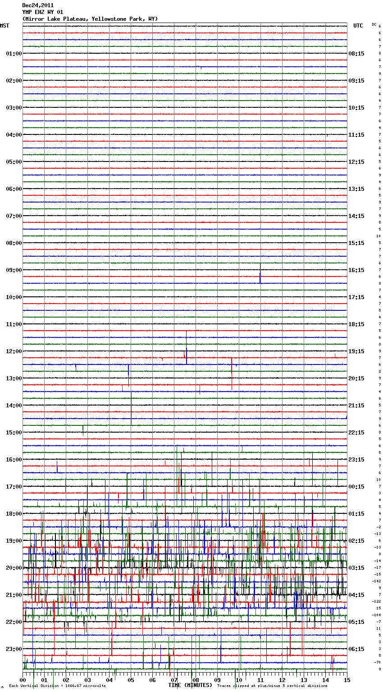Select the 19:00 MST time label
The image size is (383, 692).
coord(14,541)
